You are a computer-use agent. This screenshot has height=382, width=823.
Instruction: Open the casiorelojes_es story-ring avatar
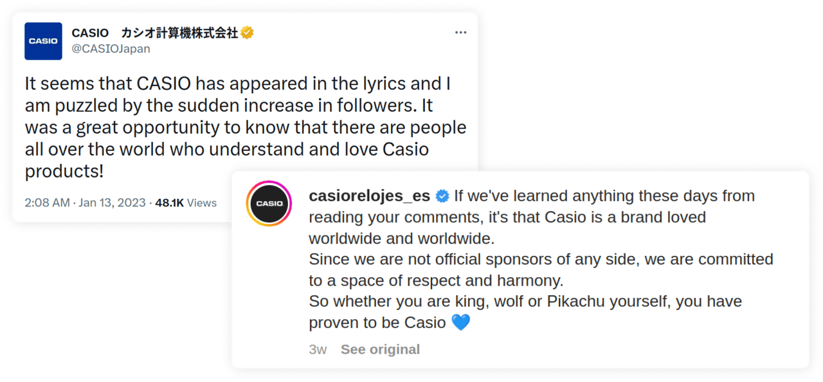point(269,203)
